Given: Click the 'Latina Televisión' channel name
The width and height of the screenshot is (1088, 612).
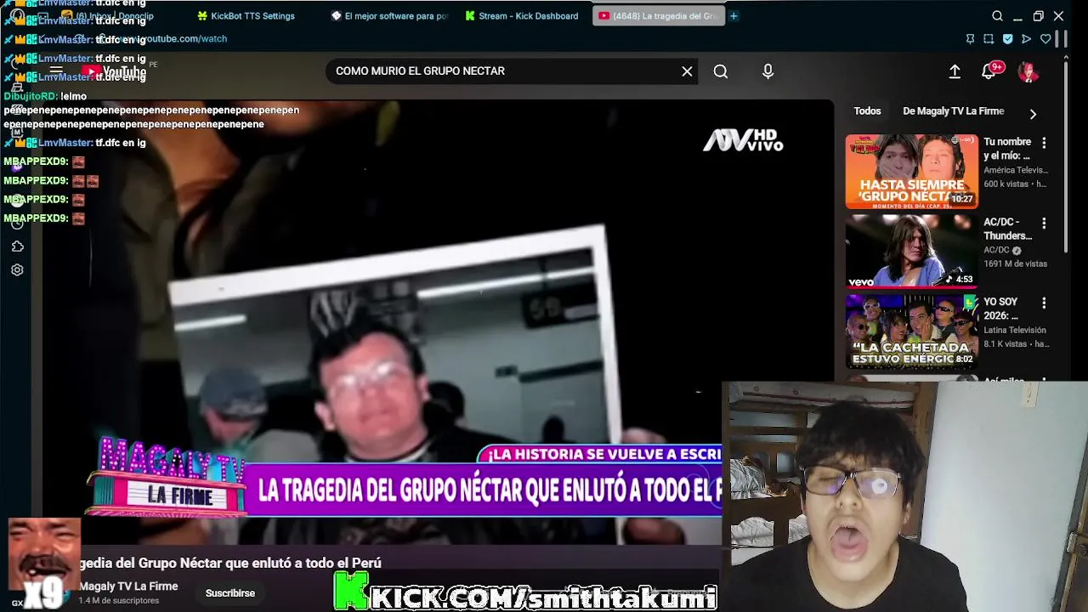Looking at the screenshot, I should [x=1014, y=330].
